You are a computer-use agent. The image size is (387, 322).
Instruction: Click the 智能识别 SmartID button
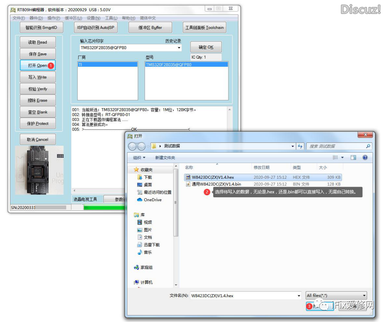[x=41, y=27]
